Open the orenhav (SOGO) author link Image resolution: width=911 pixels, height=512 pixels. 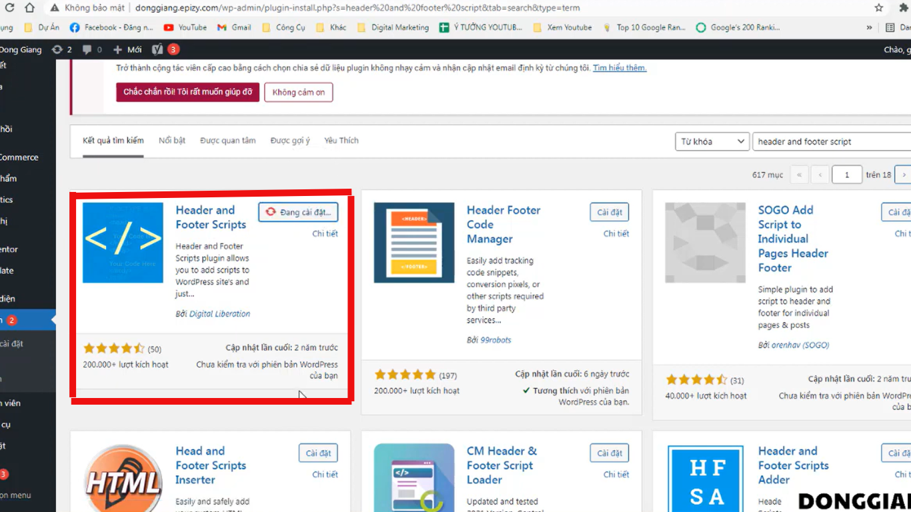[800, 345]
